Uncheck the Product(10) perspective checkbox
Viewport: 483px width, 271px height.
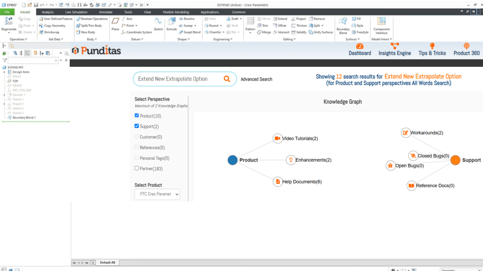pos(137,115)
